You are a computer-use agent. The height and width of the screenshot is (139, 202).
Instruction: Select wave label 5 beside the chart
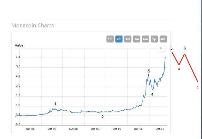coord(171,48)
